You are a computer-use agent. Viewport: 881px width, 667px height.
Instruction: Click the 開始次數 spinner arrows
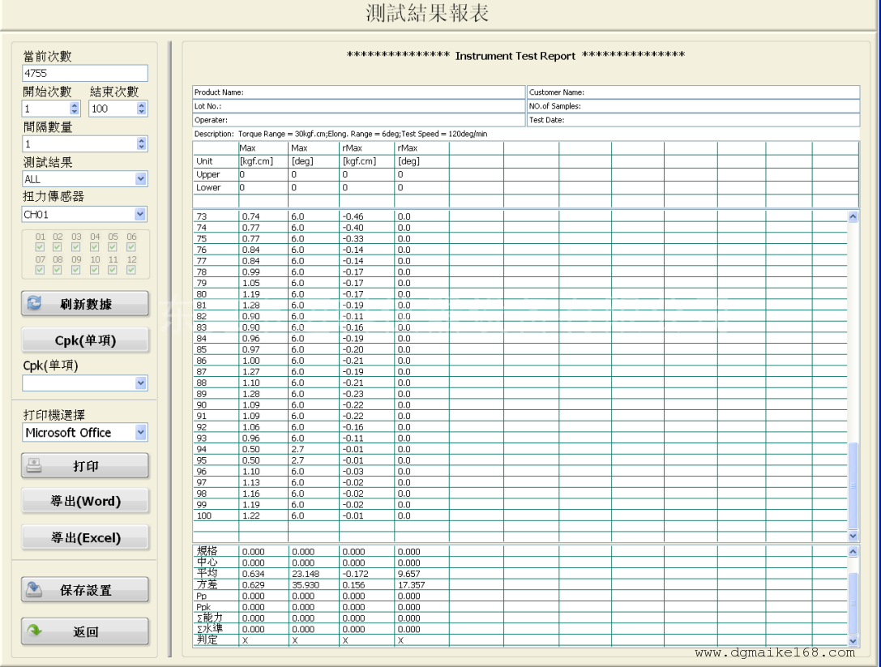click(x=76, y=108)
